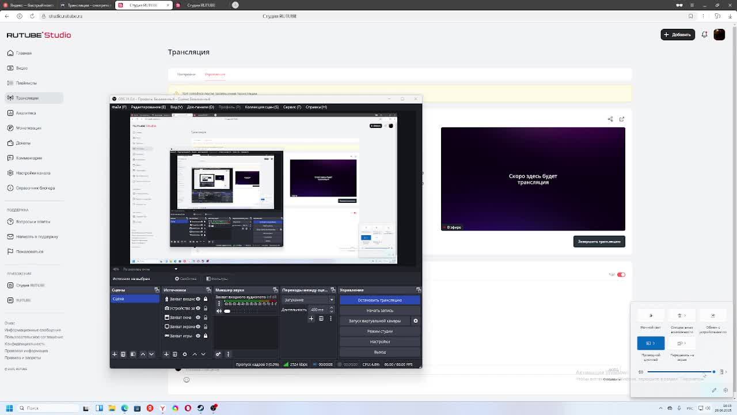Open source properties gear in Источники toolbar
This screenshot has height=415, width=737.
click(x=185, y=354)
